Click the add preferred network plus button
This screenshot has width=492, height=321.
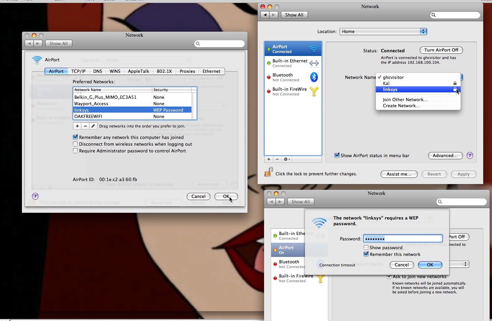77,126
